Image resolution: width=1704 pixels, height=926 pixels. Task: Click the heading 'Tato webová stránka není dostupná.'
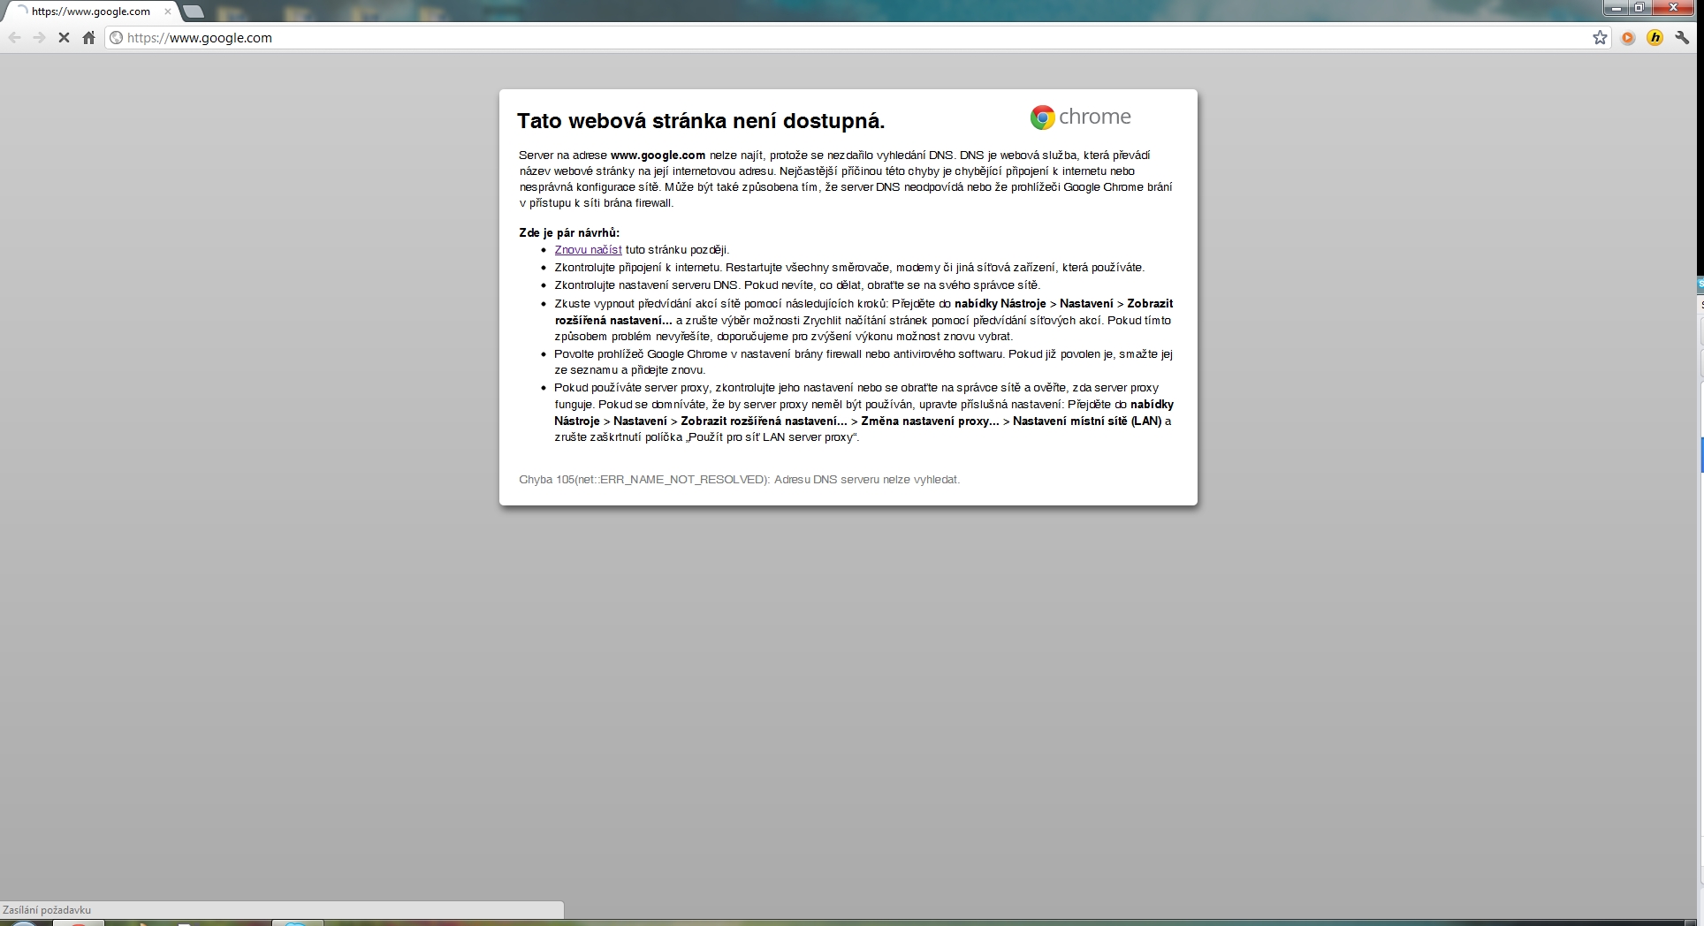click(701, 121)
